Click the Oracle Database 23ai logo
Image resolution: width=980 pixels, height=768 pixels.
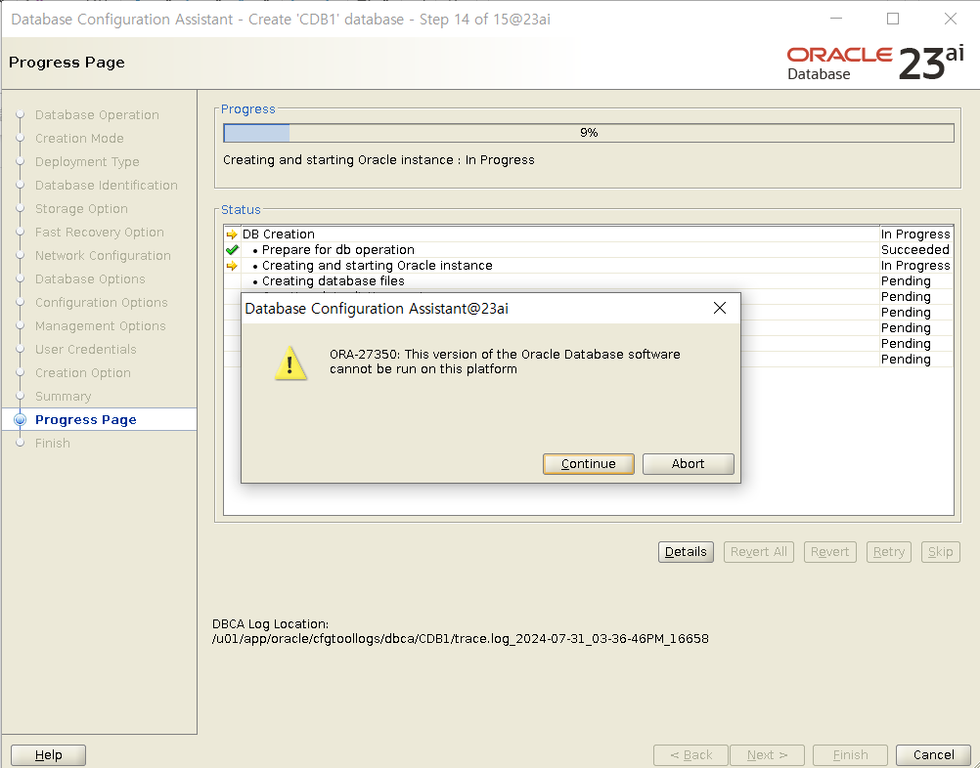tap(875, 64)
